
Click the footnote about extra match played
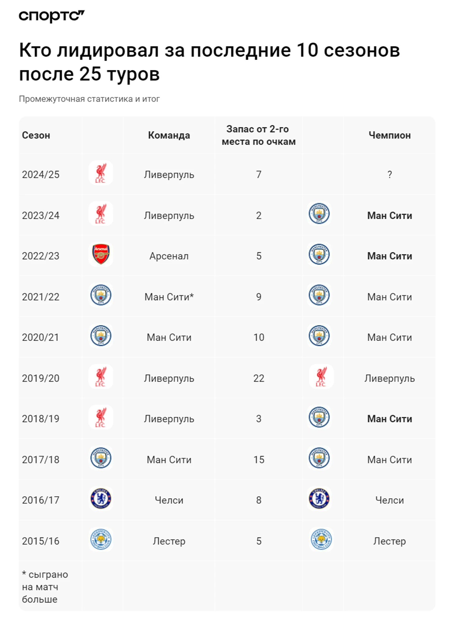coord(45,587)
